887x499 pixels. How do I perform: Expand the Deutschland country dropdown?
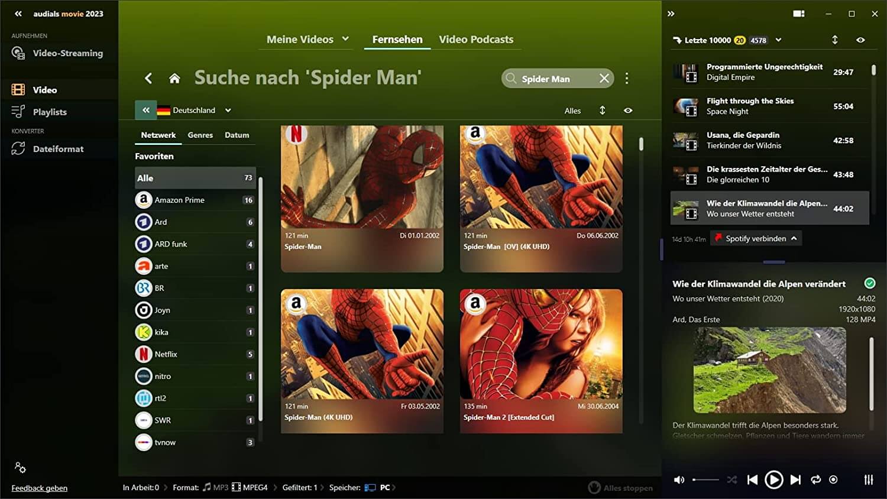pyautogui.click(x=228, y=111)
